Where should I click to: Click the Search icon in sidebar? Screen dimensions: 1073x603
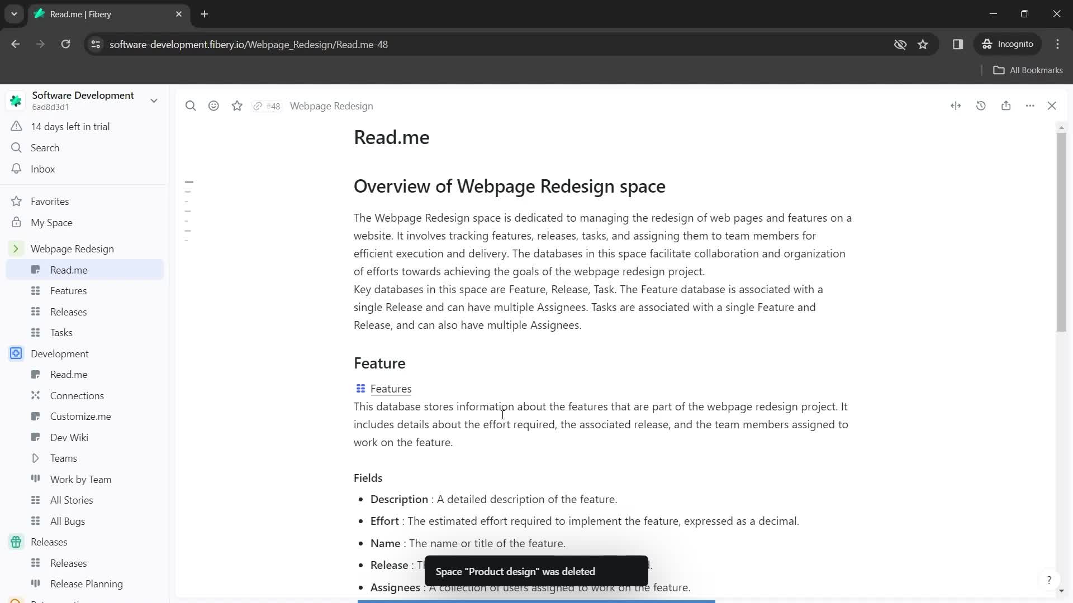16,147
